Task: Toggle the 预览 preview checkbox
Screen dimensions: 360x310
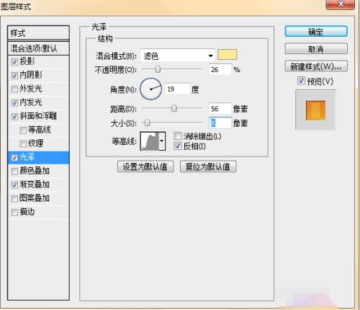Action: click(x=301, y=81)
